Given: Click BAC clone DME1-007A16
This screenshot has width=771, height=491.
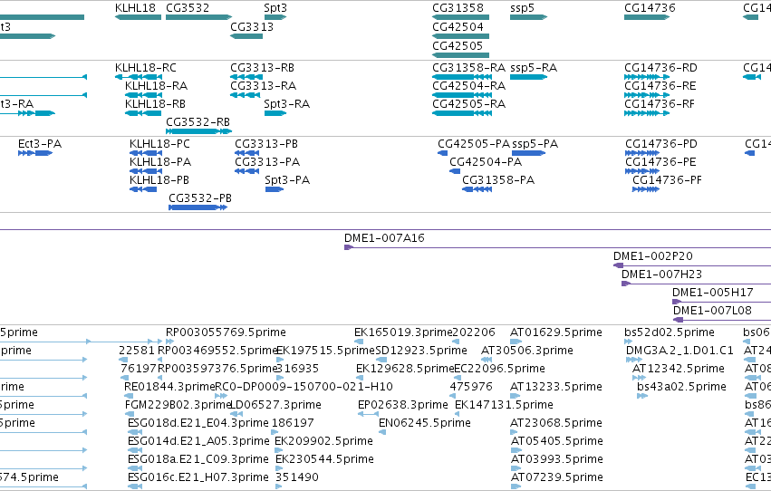Looking at the screenshot, I should coord(557,247).
